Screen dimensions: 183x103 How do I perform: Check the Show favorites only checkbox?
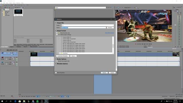click(x=57, y=33)
